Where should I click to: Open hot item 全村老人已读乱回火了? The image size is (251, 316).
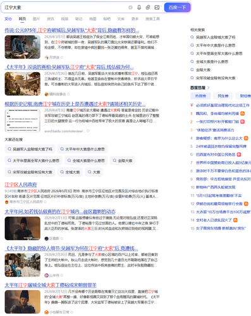214,220
